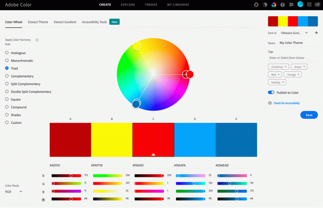Click the blue Save button

309,115
